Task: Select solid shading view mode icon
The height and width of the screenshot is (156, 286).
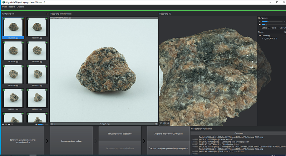Action: point(161,124)
